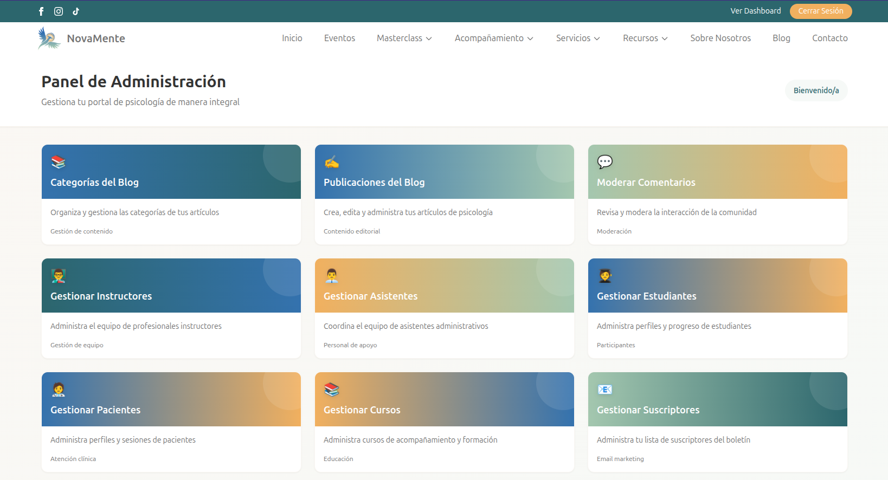Follow the Ver Dashboard link
Screen dimensions: 888x480
pyautogui.click(x=755, y=11)
